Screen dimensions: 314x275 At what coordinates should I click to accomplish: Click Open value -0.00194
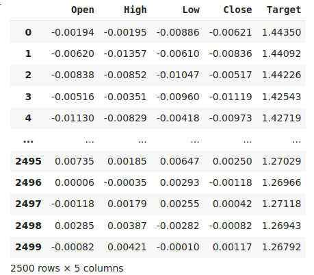(73, 32)
